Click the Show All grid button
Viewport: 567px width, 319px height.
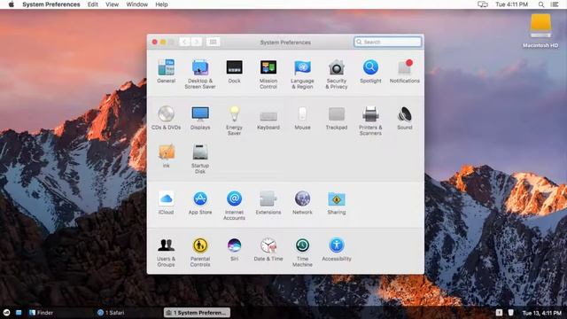(x=213, y=42)
